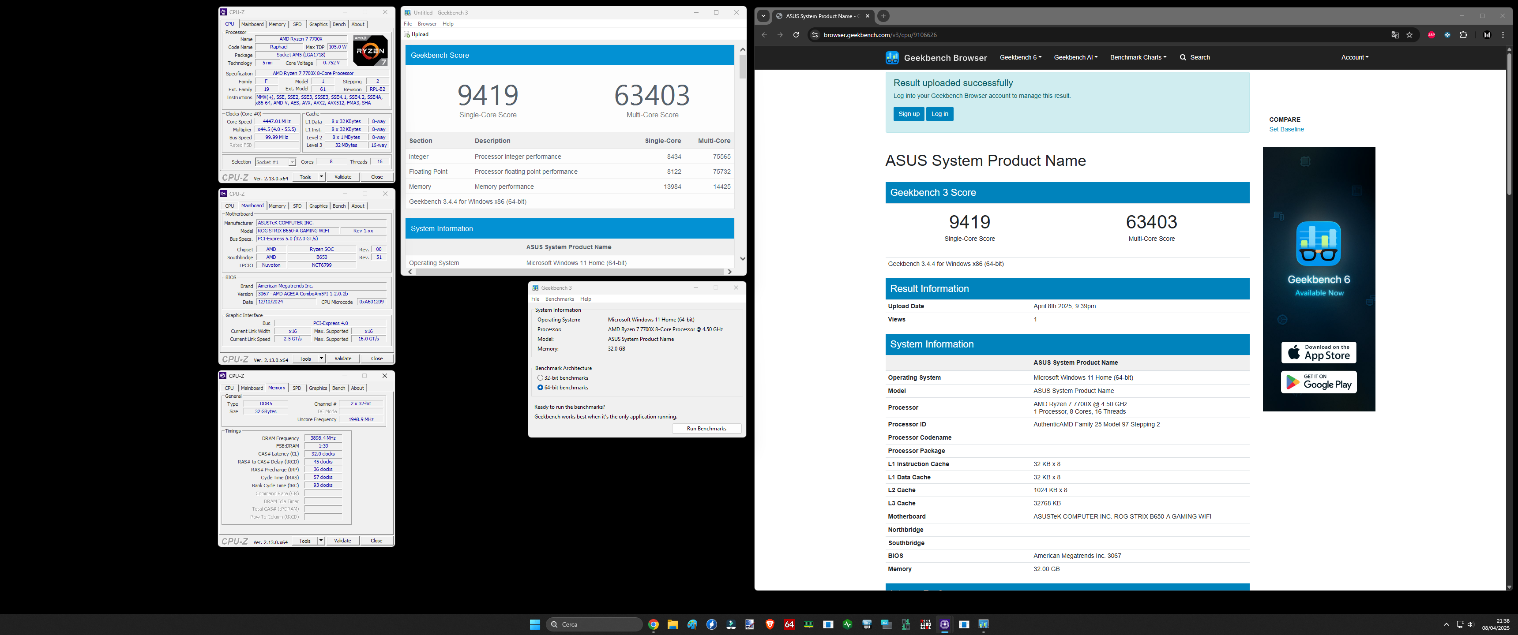
Task: Select 32-bit benchmarks radio button
Action: (540, 377)
